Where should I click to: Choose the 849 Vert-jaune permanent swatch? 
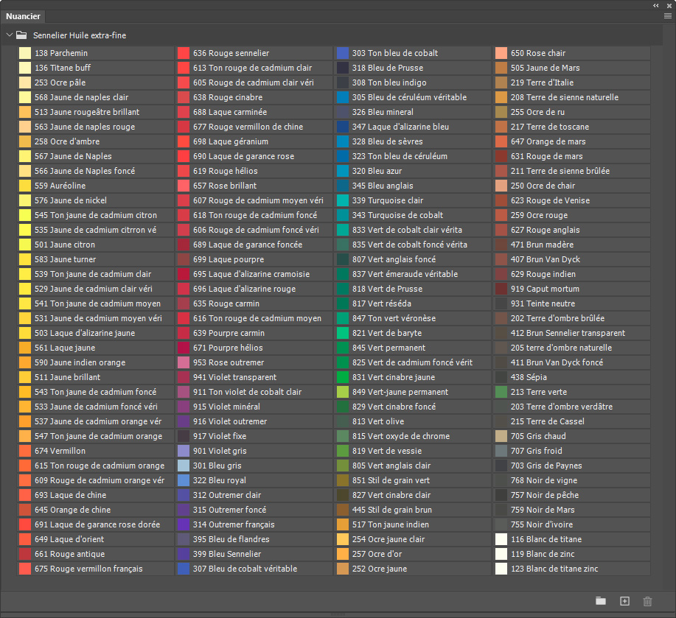coord(343,392)
